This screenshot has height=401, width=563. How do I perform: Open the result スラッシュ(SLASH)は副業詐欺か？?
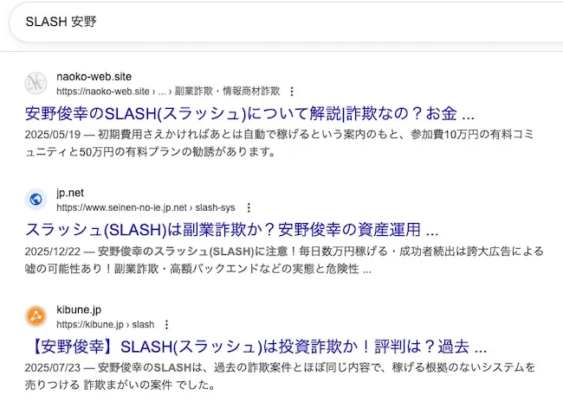[x=232, y=231]
